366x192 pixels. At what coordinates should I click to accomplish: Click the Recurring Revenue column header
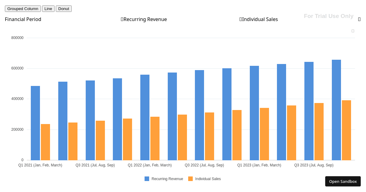145,19
